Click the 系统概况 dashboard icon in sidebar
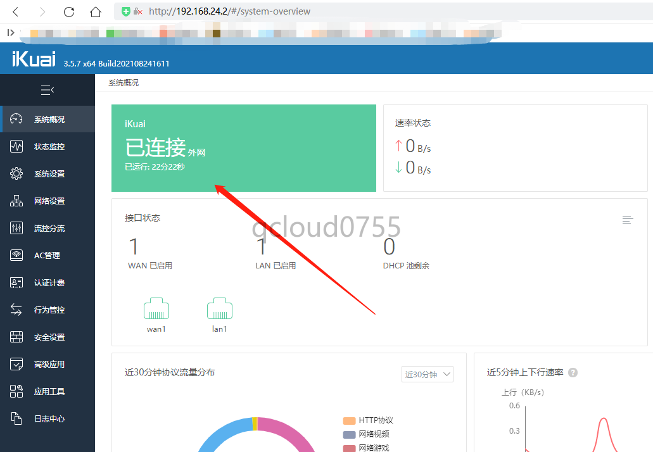This screenshot has height=452, width=653. click(16, 120)
